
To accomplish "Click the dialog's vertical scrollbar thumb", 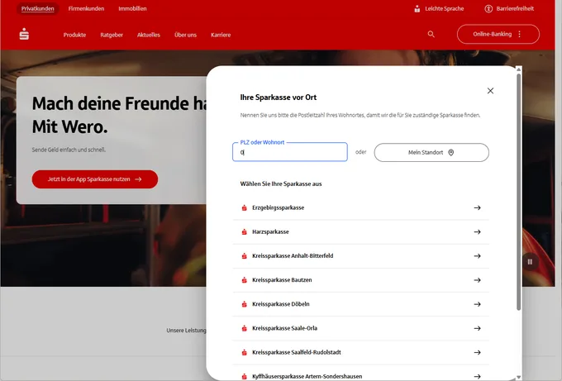I will pos(518,192).
